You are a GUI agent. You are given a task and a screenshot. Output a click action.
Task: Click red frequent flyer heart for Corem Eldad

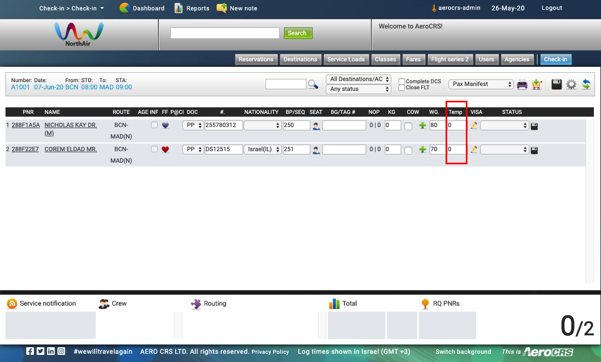coord(165,150)
